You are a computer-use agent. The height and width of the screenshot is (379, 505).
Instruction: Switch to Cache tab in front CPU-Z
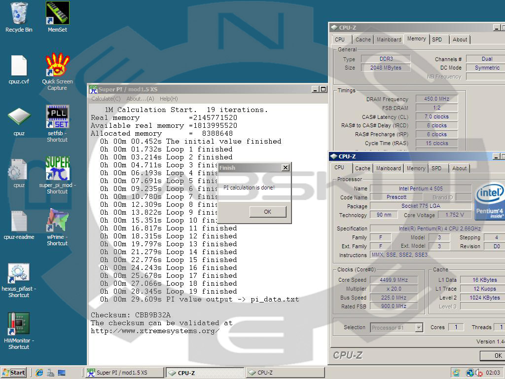click(362, 168)
